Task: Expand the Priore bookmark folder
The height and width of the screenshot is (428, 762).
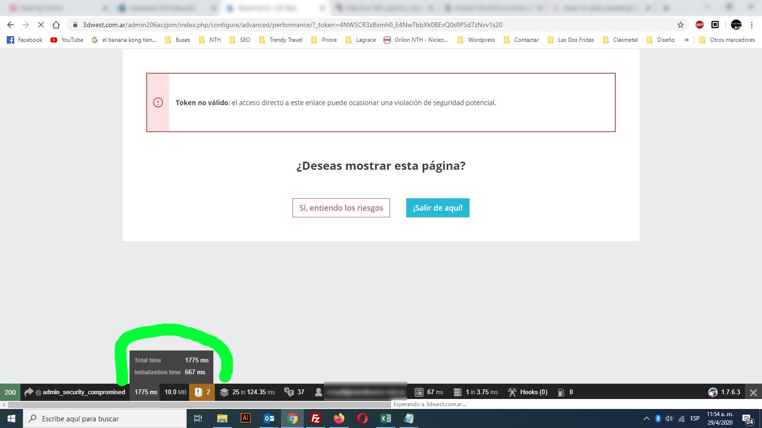Action: [324, 40]
